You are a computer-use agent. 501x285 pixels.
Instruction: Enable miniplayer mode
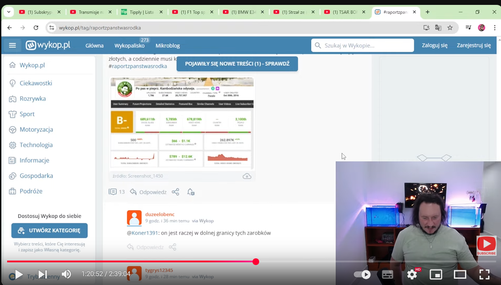click(x=436, y=274)
